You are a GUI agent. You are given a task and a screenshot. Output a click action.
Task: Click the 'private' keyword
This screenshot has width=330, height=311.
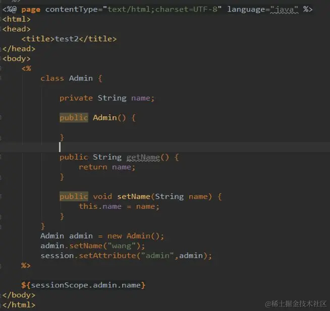(x=76, y=98)
